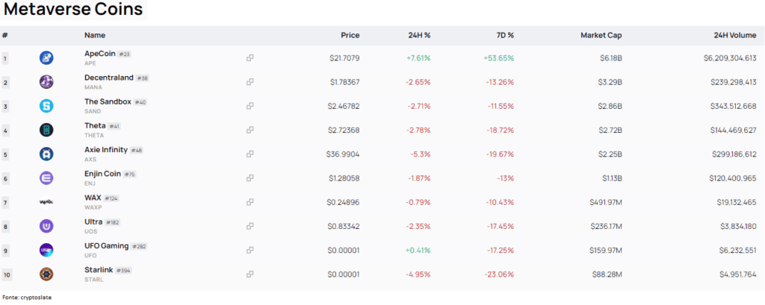Open the Theta coin link

point(95,126)
